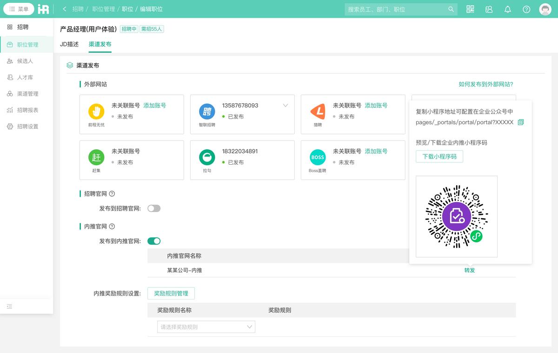The height and width of the screenshot is (353, 558).
Task: Disable 发布到内推官网 switch
Action: [154, 241]
